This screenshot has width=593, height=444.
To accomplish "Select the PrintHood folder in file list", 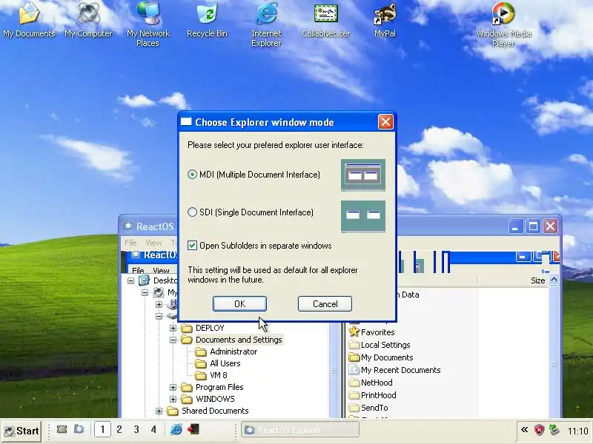I will 373,395.
